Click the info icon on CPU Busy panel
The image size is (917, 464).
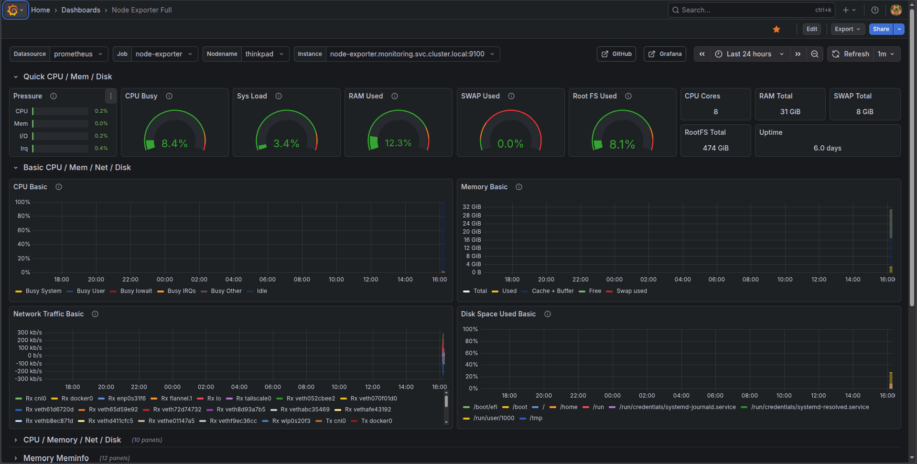(x=169, y=96)
